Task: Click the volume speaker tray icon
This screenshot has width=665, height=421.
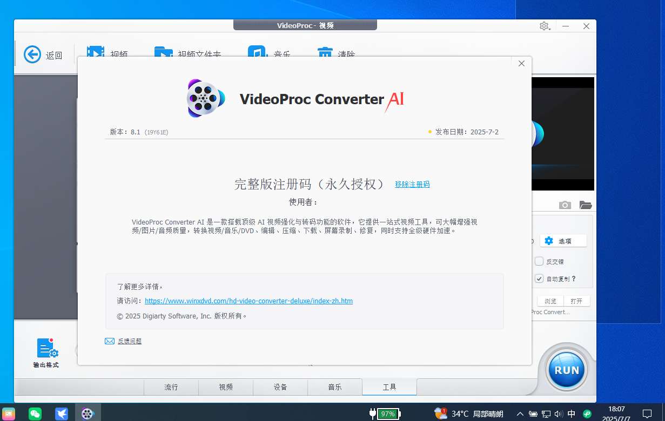Action: 559,414
